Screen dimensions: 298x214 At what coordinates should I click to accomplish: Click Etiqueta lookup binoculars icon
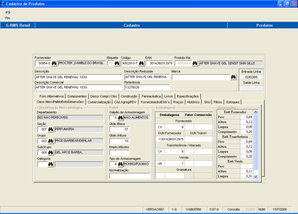117,63
